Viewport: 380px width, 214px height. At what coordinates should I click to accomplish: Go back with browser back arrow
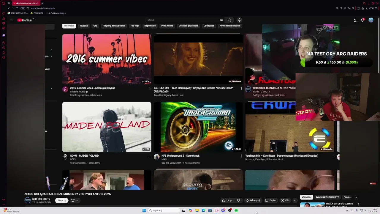pos(9,8)
